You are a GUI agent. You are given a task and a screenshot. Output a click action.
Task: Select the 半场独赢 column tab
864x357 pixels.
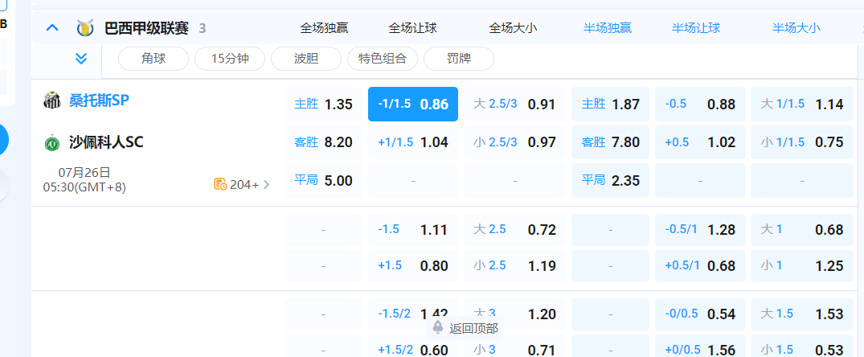click(608, 28)
